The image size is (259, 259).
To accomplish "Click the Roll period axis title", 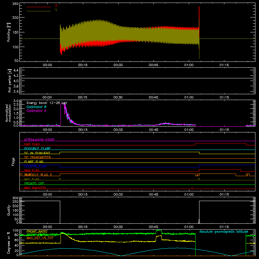I will click(x=10, y=81).
